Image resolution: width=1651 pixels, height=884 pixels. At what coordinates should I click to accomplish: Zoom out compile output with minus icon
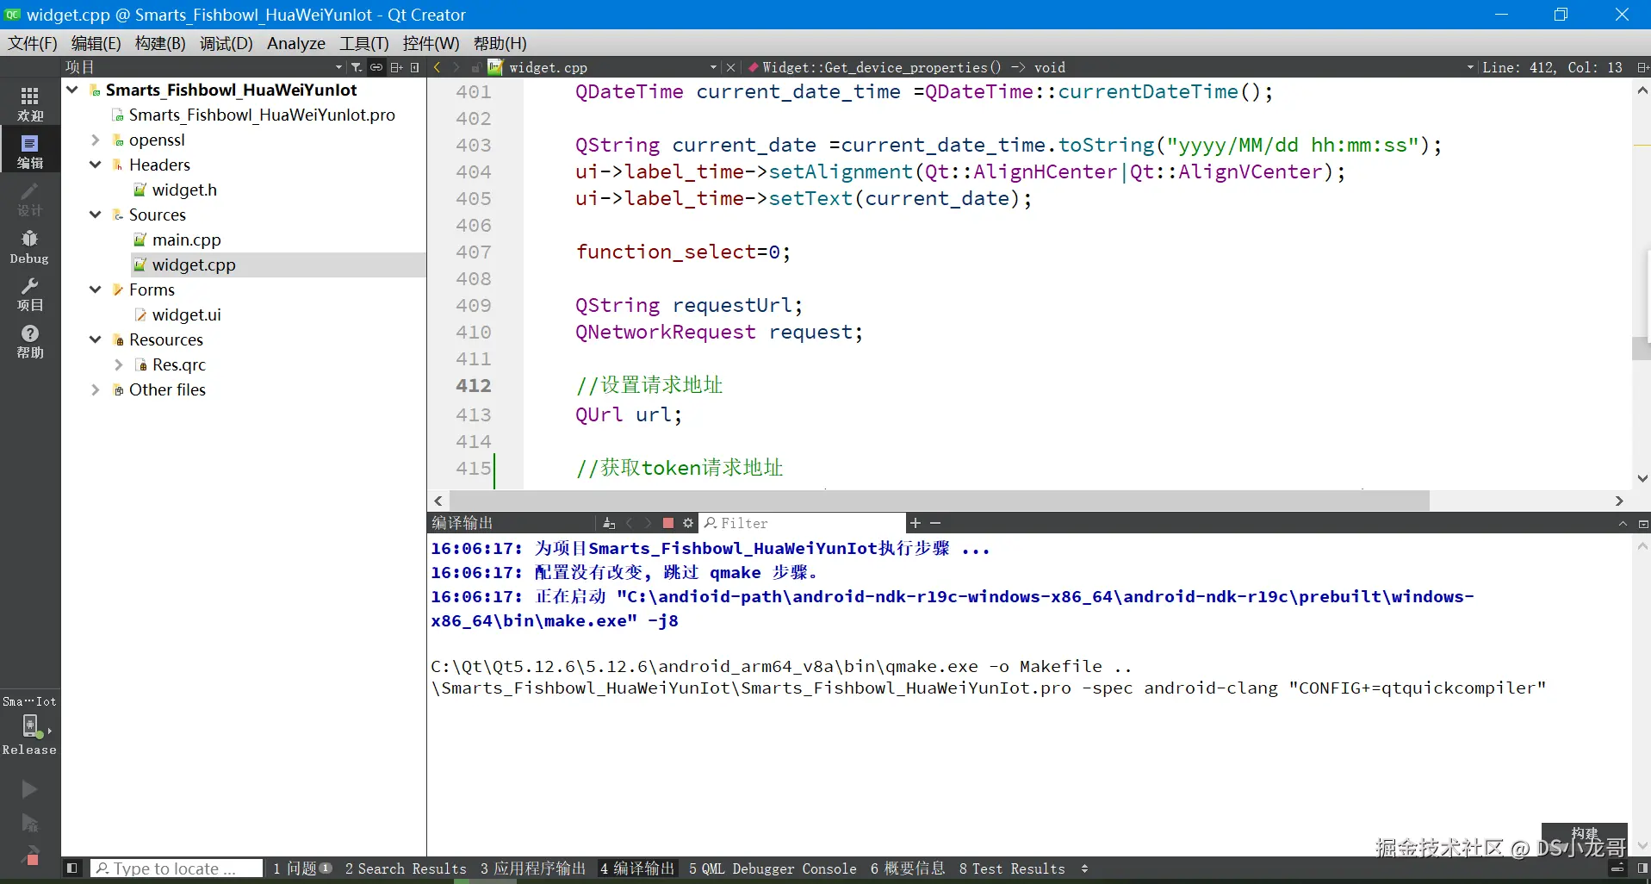tap(935, 523)
